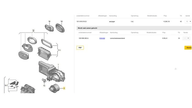Click the PDF button
This screenshot has width=192, height=108.
[x=80, y=48]
